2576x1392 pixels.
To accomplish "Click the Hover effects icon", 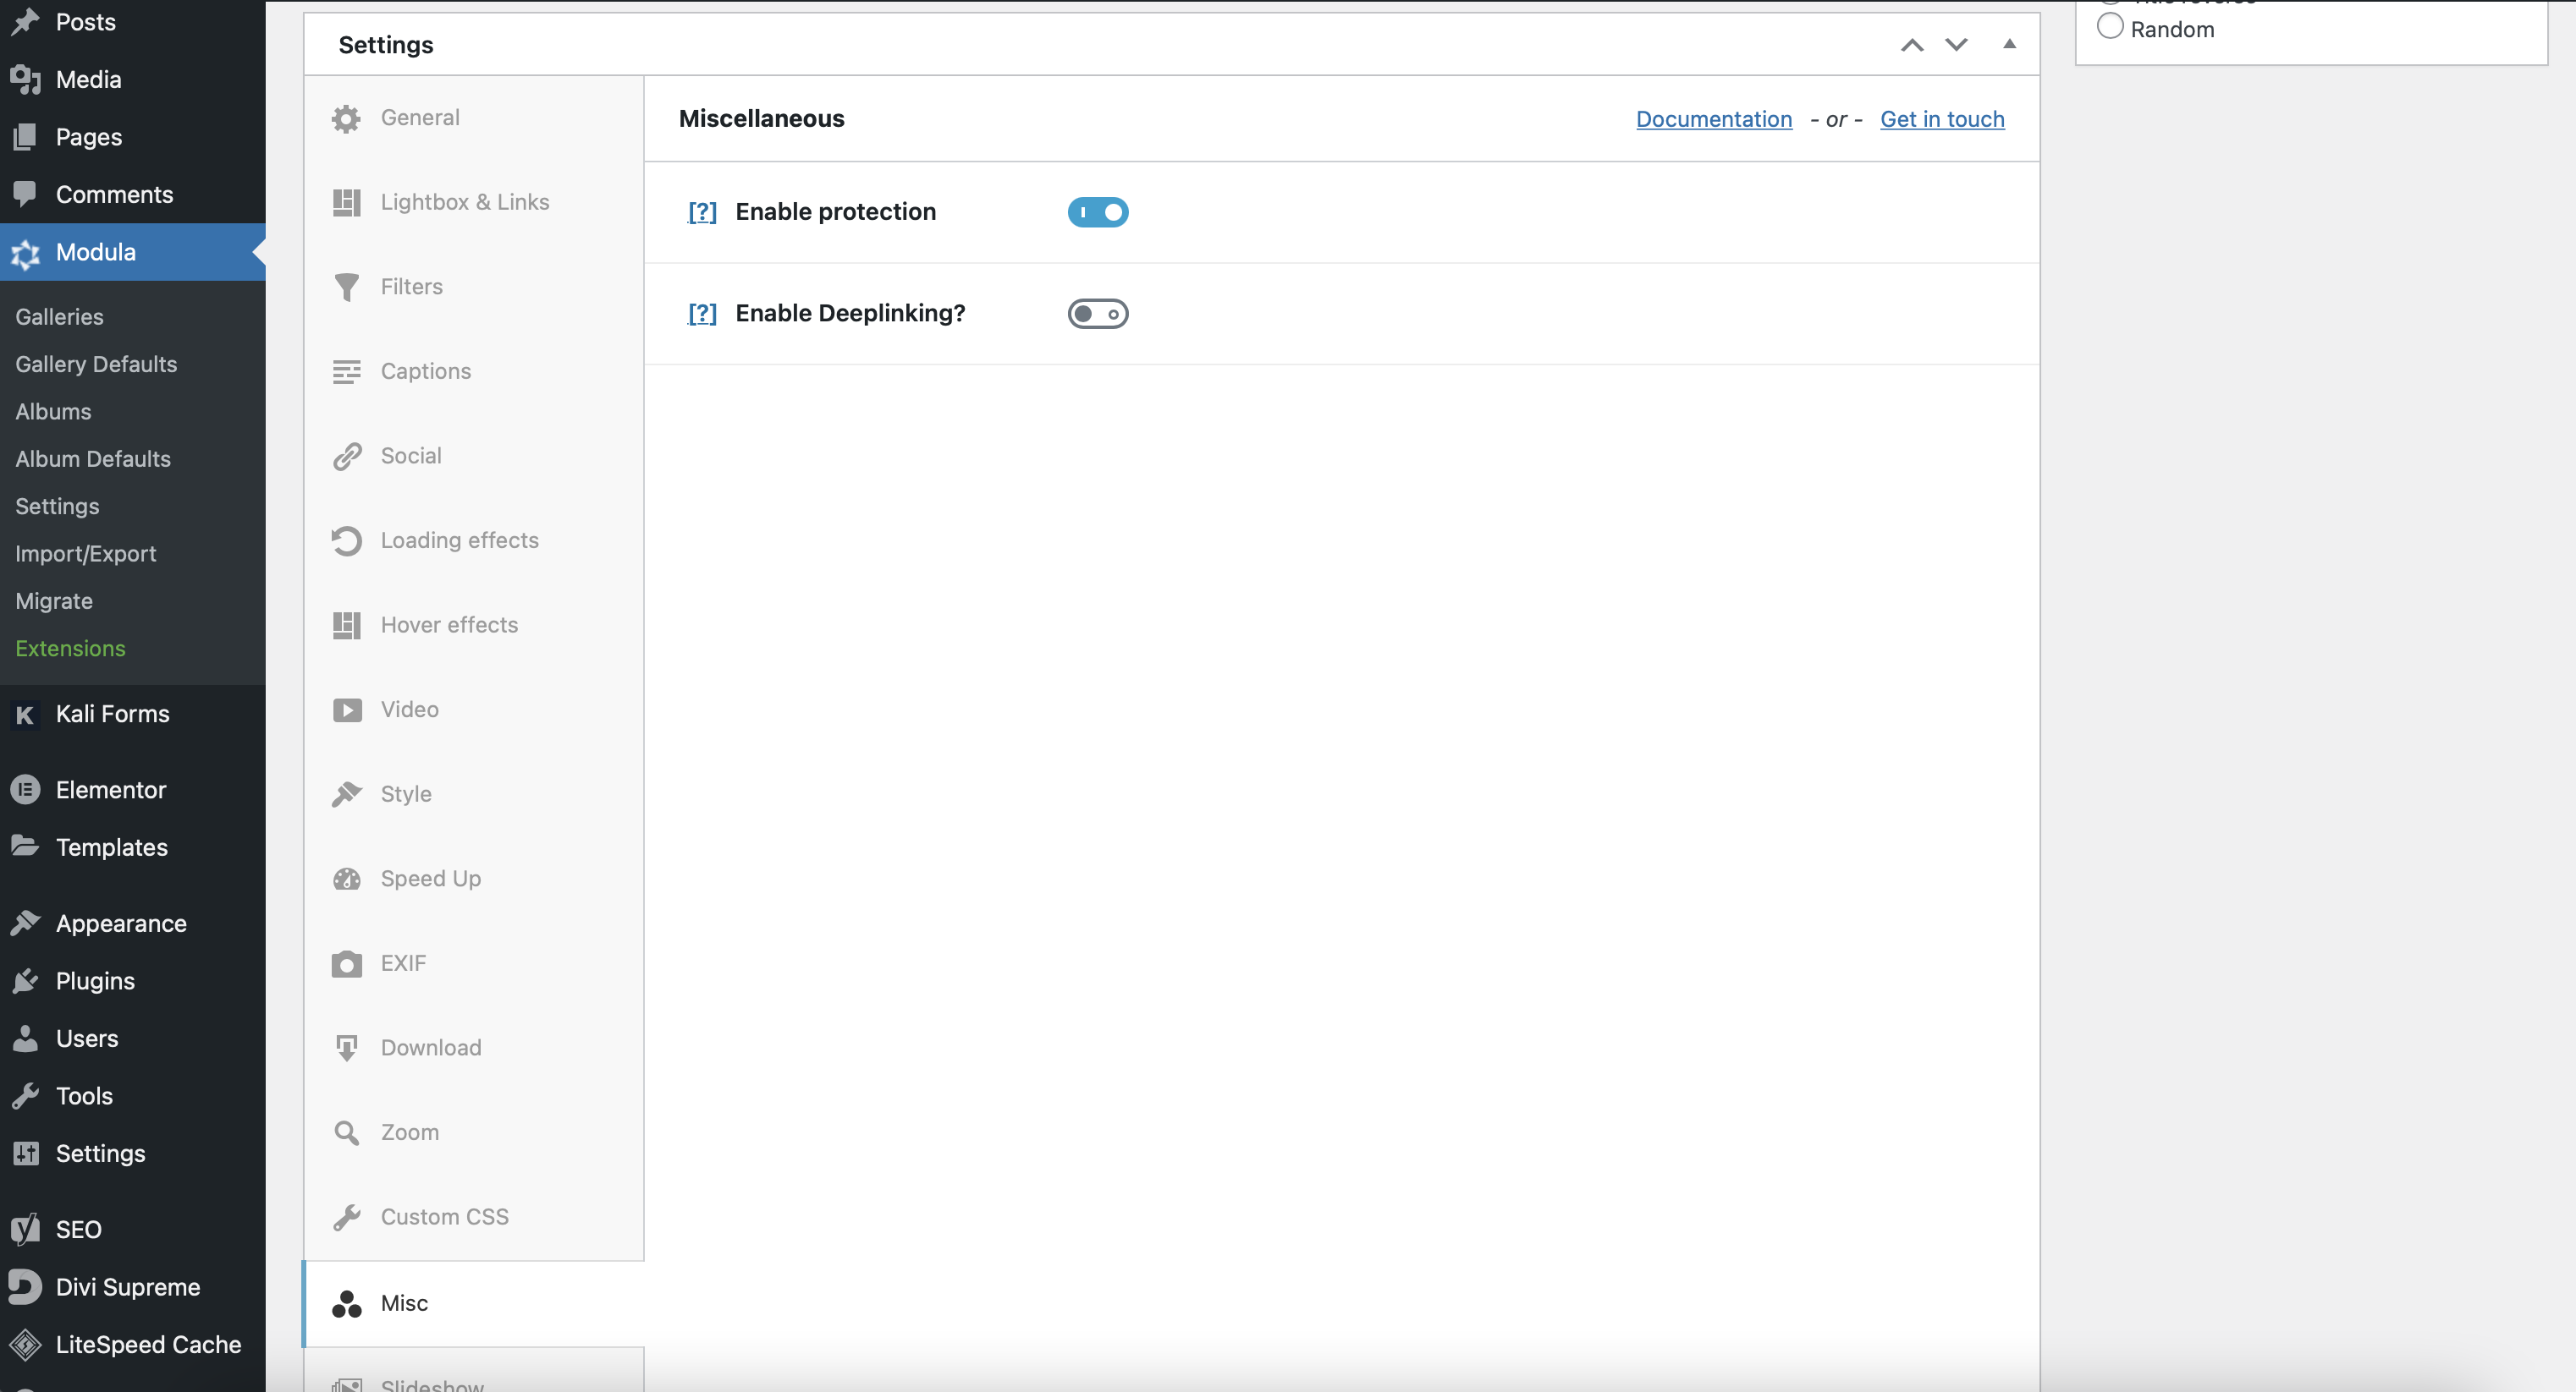I will coord(346,622).
